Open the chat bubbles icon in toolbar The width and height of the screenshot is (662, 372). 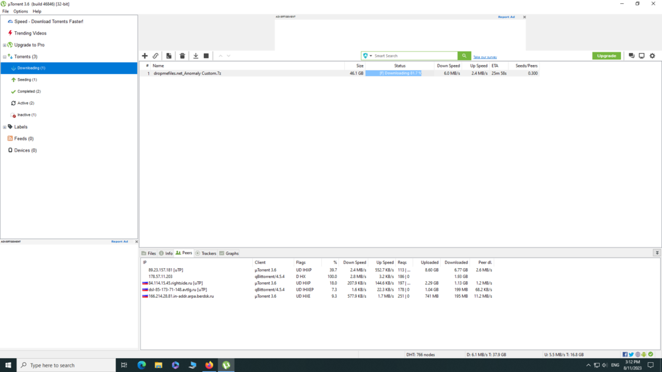pyautogui.click(x=631, y=56)
